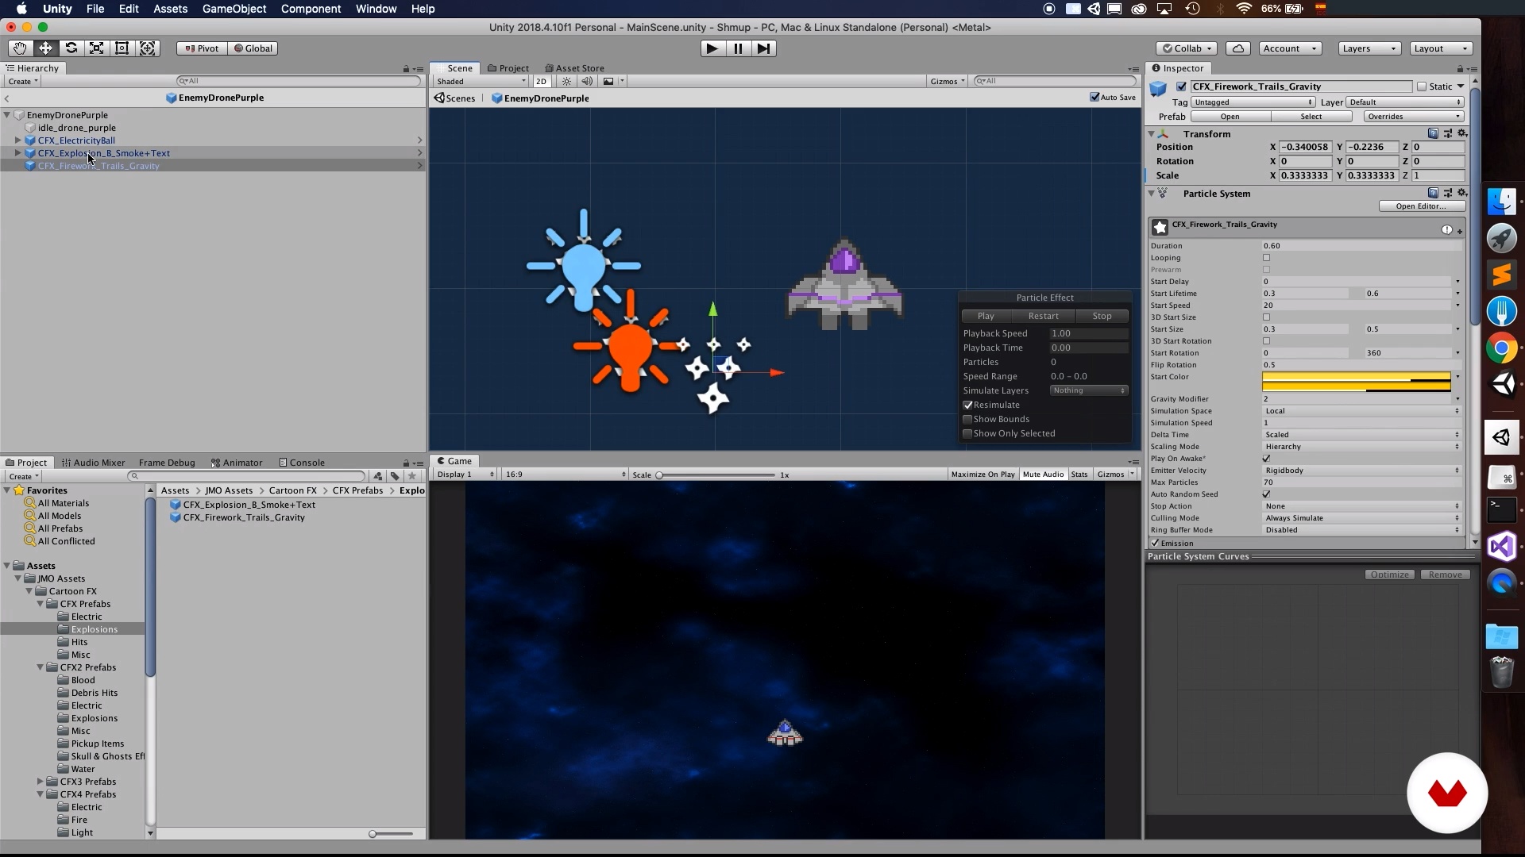Viewport: 1525px width, 857px height.
Task: Open Particle System help icon
Action: coord(1433,193)
